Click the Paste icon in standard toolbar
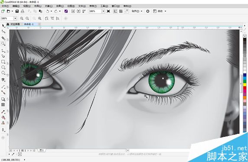Image resolution: width=248 pixels, height=162 pixels. point(40,11)
